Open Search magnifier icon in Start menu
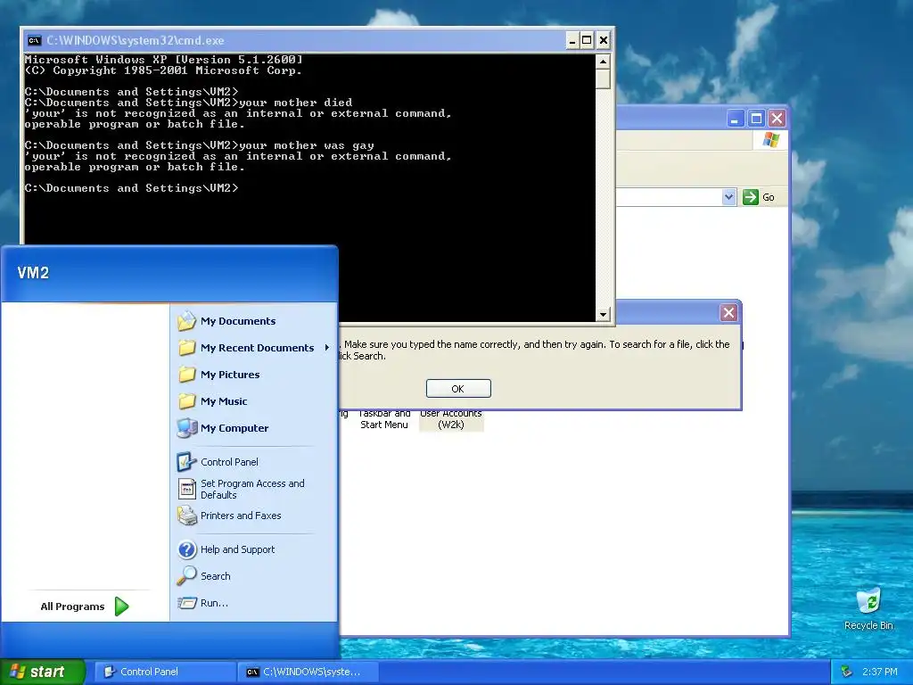This screenshot has height=685, width=913. 186,576
